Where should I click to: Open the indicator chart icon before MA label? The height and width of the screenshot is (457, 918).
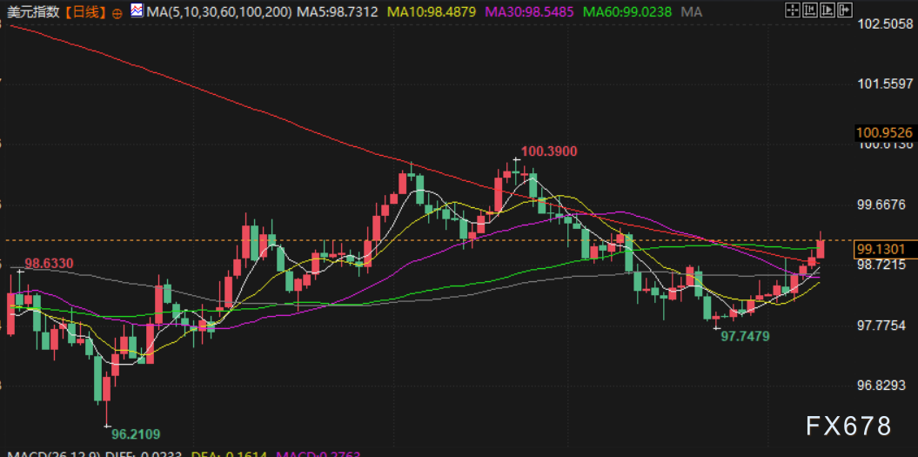coord(137,11)
